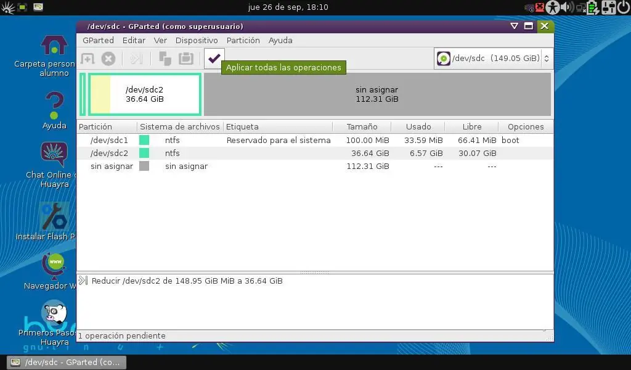Click the disk icon in device selector
The image size is (631, 370).
tap(444, 59)
